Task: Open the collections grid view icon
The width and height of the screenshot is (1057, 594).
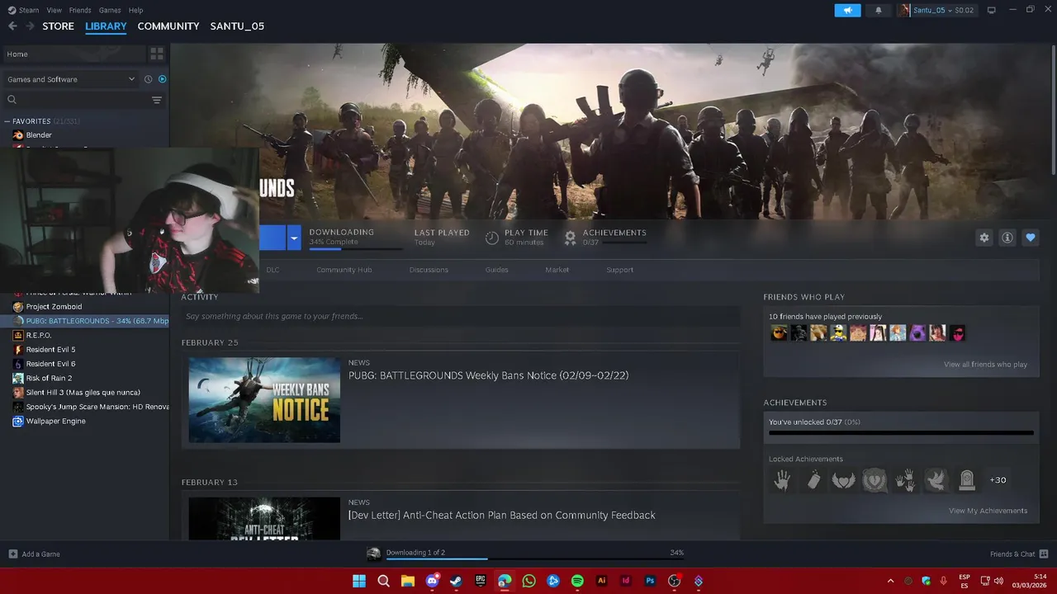Action: pos(156,54)
